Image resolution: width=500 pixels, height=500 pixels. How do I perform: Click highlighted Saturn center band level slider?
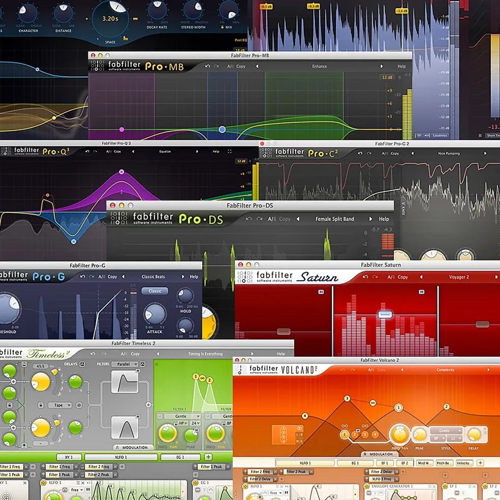(x=385, y=314)
